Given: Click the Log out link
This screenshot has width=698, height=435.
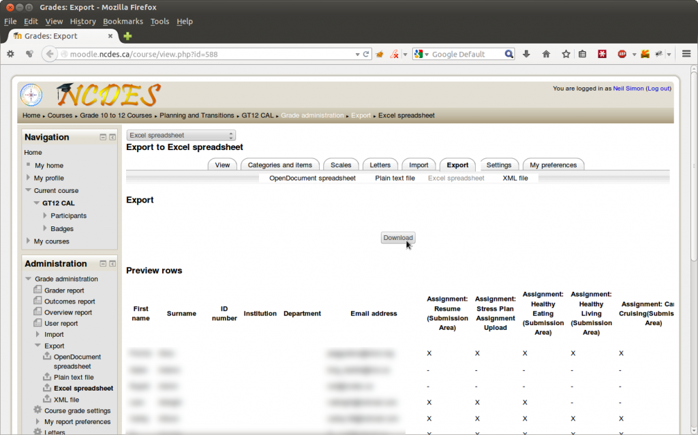Looking at the screenshot, I should click(x=659, y=89).
